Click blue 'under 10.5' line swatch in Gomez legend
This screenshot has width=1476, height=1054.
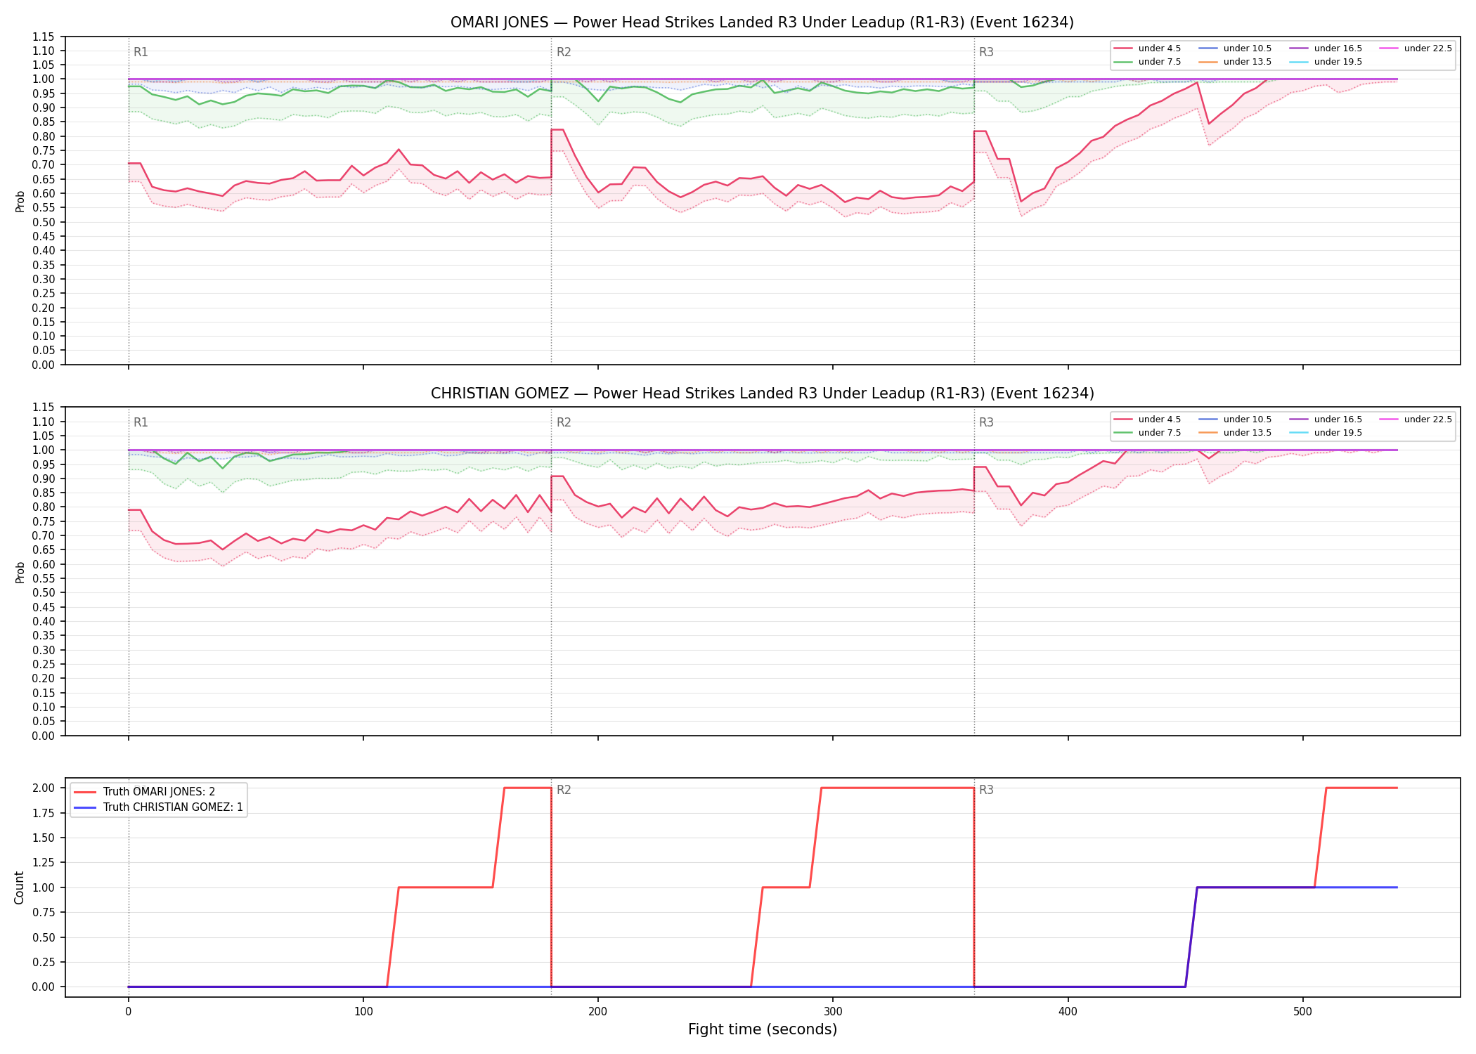[1208, 419]
